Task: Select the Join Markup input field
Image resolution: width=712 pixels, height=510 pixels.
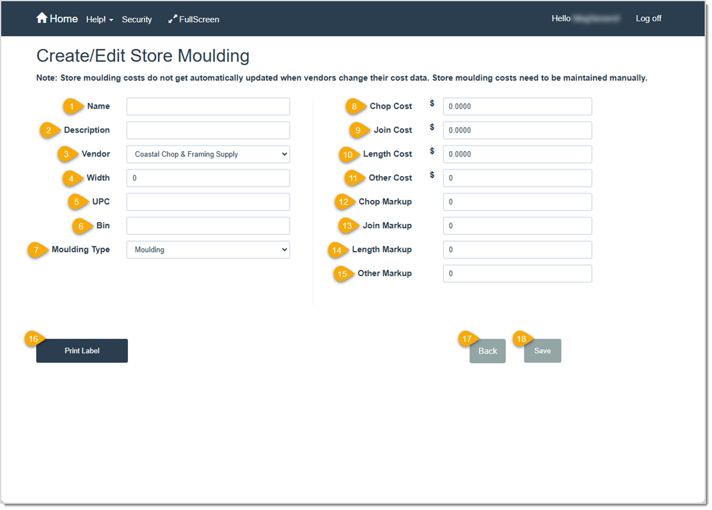Action: [517, 225]
